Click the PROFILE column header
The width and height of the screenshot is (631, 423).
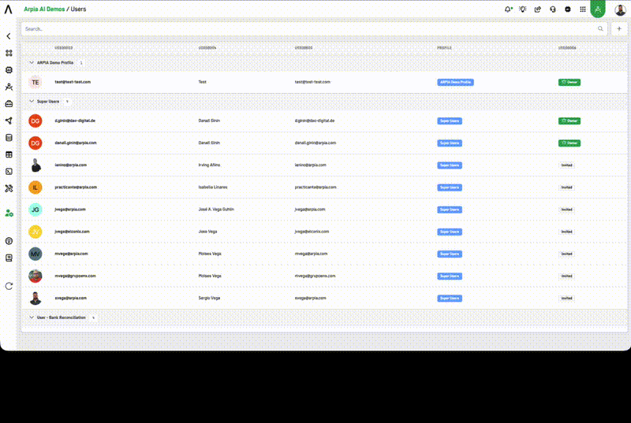444,48
